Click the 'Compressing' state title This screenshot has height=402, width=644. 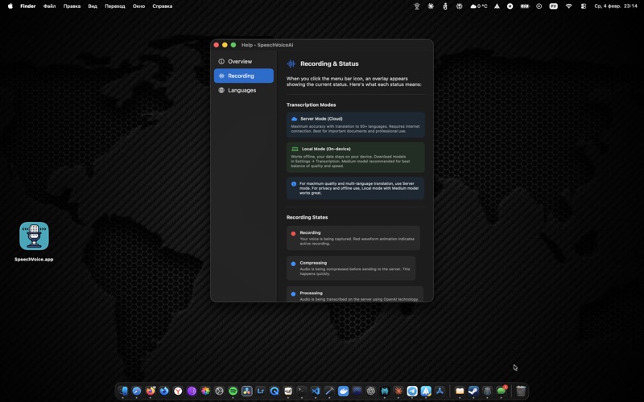pyautogui.click(x=313, y=263)
